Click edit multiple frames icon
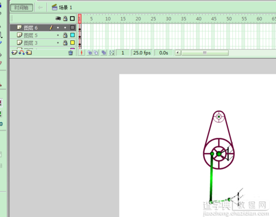 (104, 53)
